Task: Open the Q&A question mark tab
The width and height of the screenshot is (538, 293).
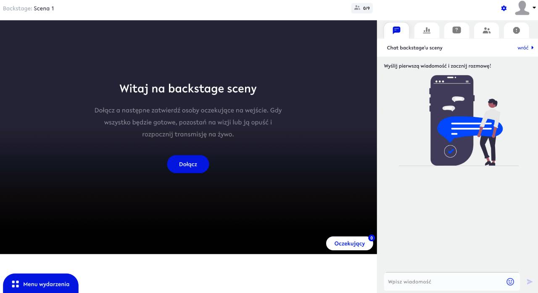Action: coord(456,30)
